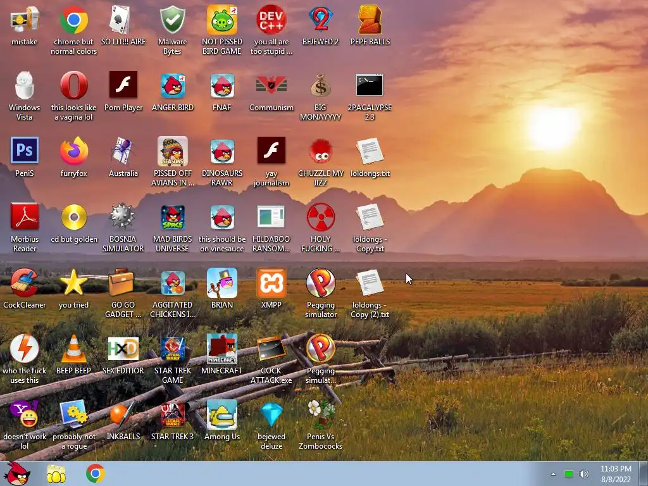This screenshot has height=486, width=648.
Task: Select the Australia spider icon
Action: pos(123,151)
